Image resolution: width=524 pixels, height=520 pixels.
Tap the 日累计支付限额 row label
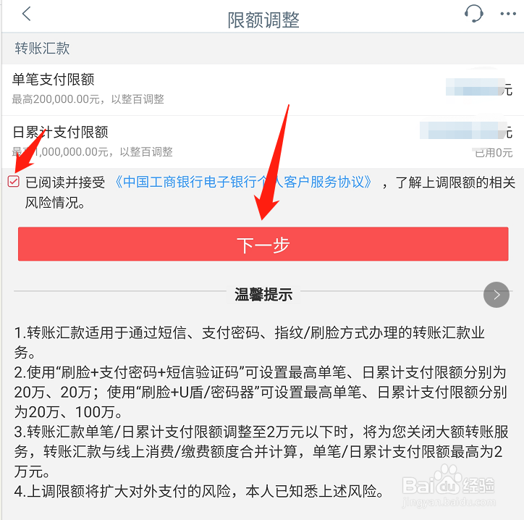pos(60,132)
